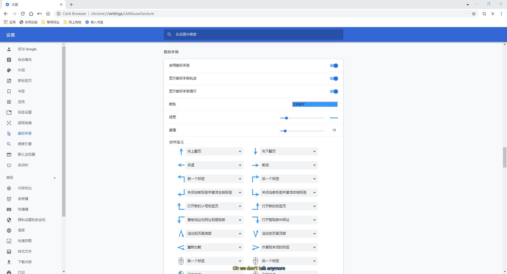Go to the home page icon

coord(31,14)
